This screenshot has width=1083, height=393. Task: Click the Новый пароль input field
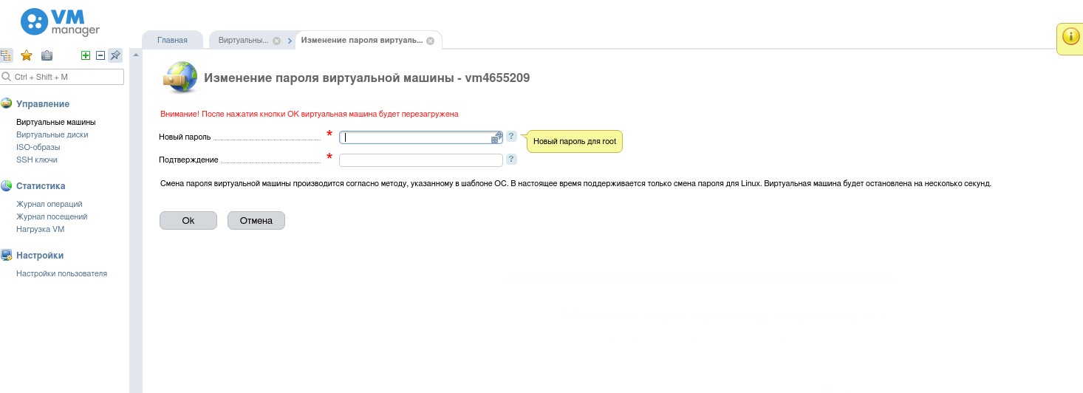click(x=421, y=137)
